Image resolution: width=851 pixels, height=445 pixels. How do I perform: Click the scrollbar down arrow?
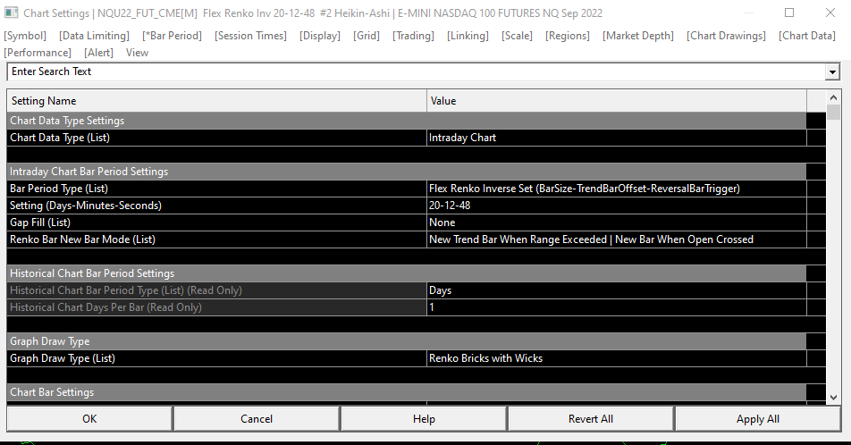pyautogui.click(x=834, y=398)
